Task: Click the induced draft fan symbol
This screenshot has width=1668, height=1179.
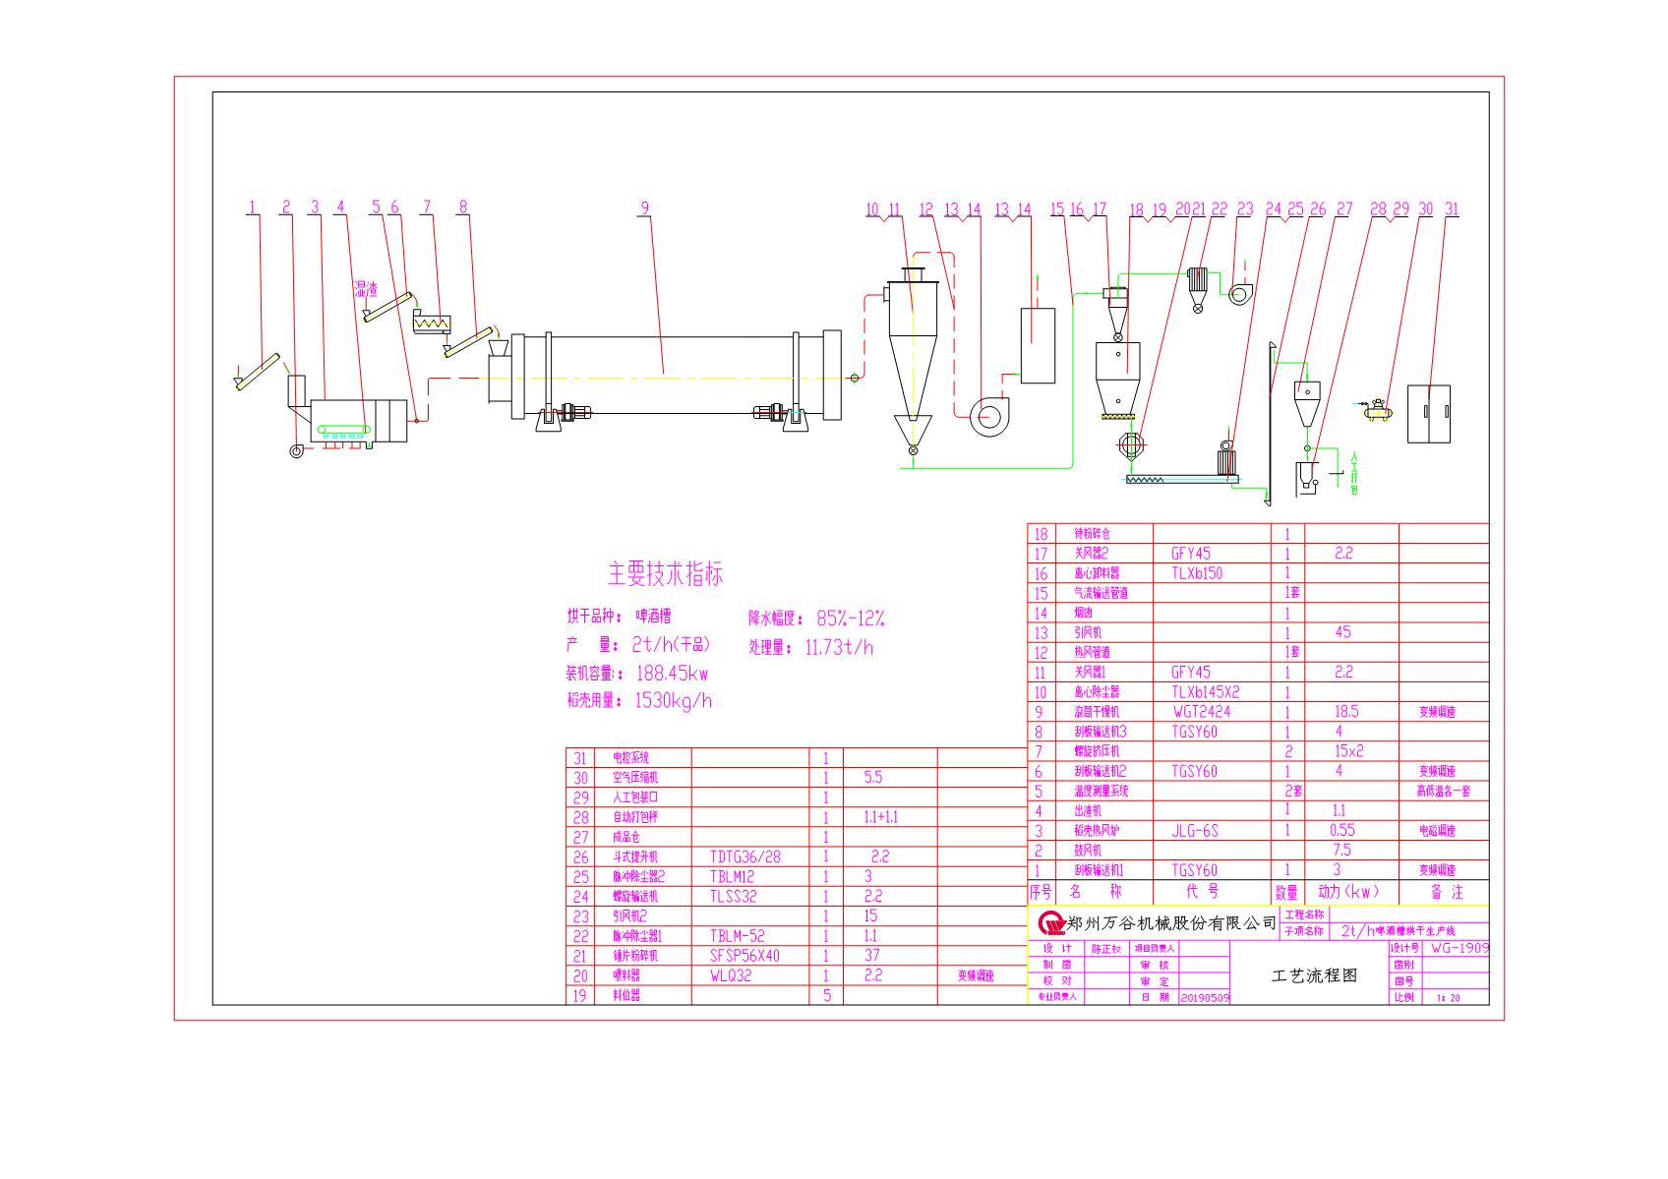Action: [986, 416]
